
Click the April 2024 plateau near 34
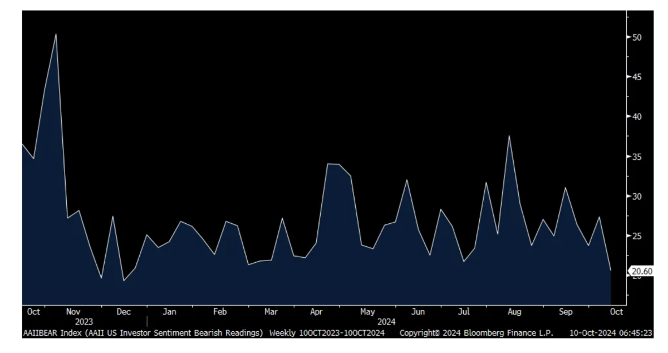point(333,164)
